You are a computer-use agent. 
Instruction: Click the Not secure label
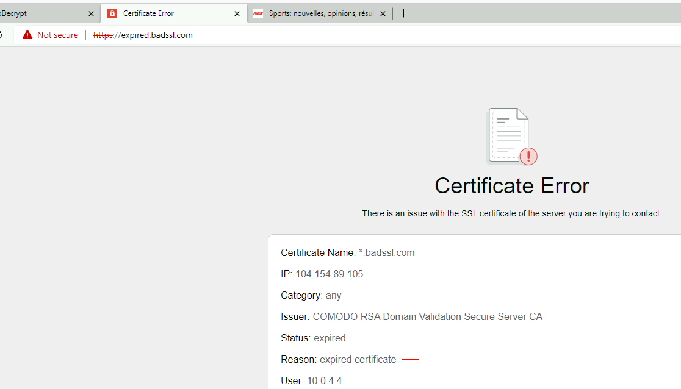point(57,35)
